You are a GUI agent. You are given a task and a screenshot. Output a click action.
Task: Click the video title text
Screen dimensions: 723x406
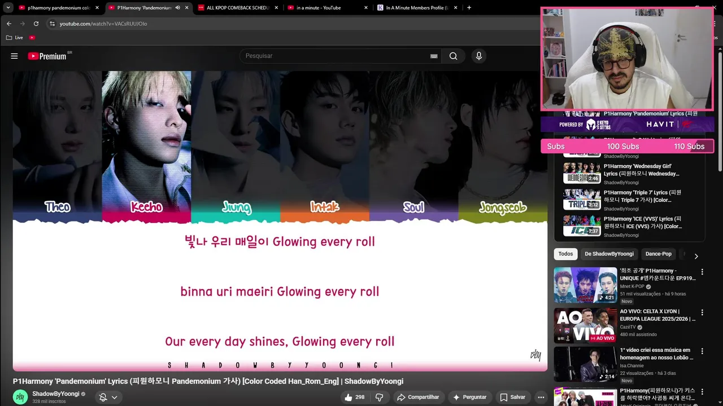point(208,381)
